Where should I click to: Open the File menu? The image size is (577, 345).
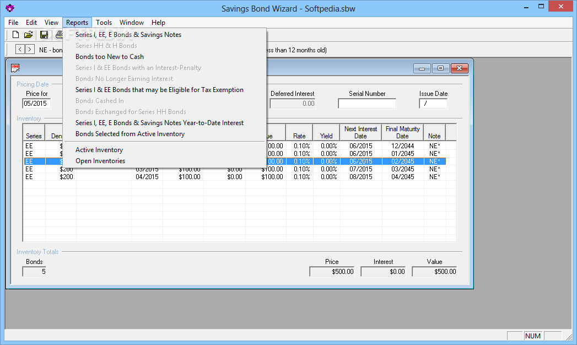(13, 23)
